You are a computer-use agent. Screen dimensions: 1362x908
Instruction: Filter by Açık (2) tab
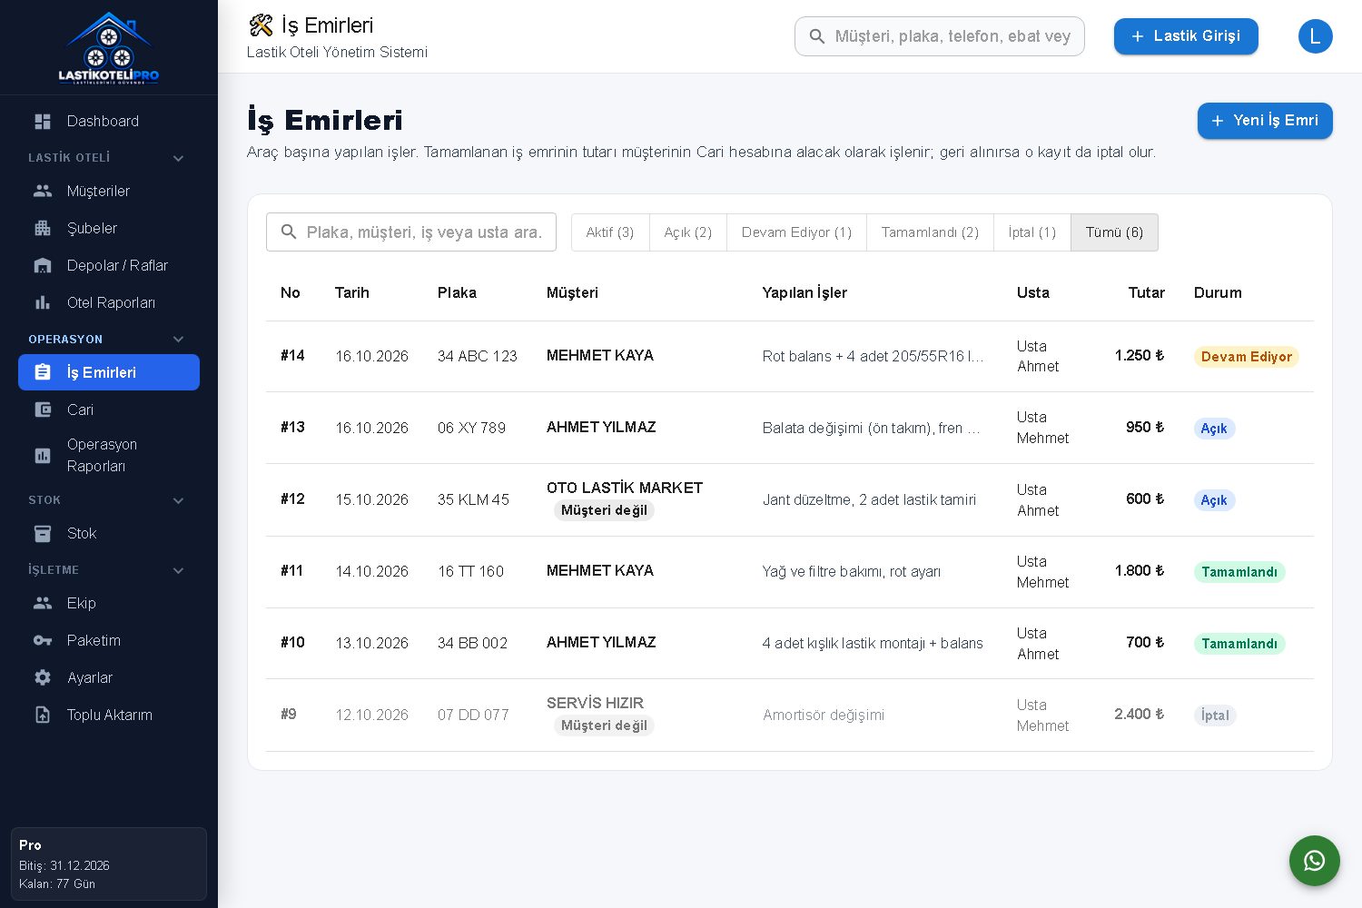[x=688, y=232]
